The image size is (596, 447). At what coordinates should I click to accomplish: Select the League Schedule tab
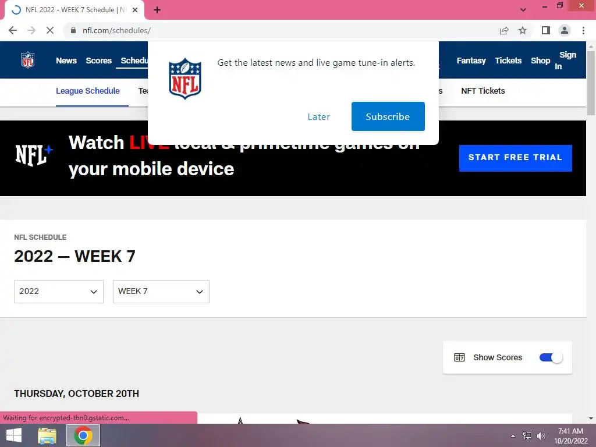[x=88, y=91]
